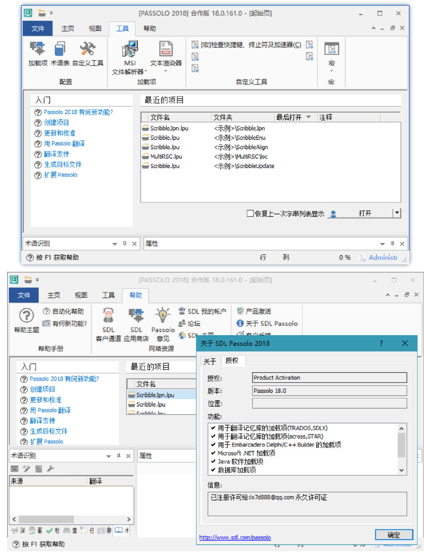Open 自定义工具 wrench button in 配置 group
This screenshot has width=424, height=552.
pyautogui.click(x=88, y=54)
